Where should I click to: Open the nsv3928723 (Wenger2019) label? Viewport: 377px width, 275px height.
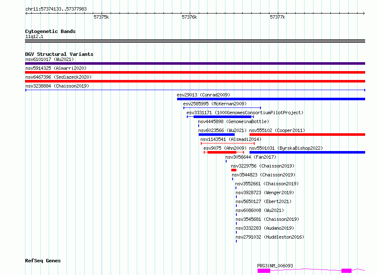click(x=265, y=192)
